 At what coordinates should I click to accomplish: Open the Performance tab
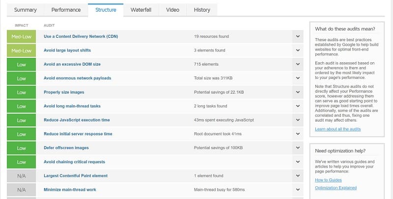tap(66, 10)
